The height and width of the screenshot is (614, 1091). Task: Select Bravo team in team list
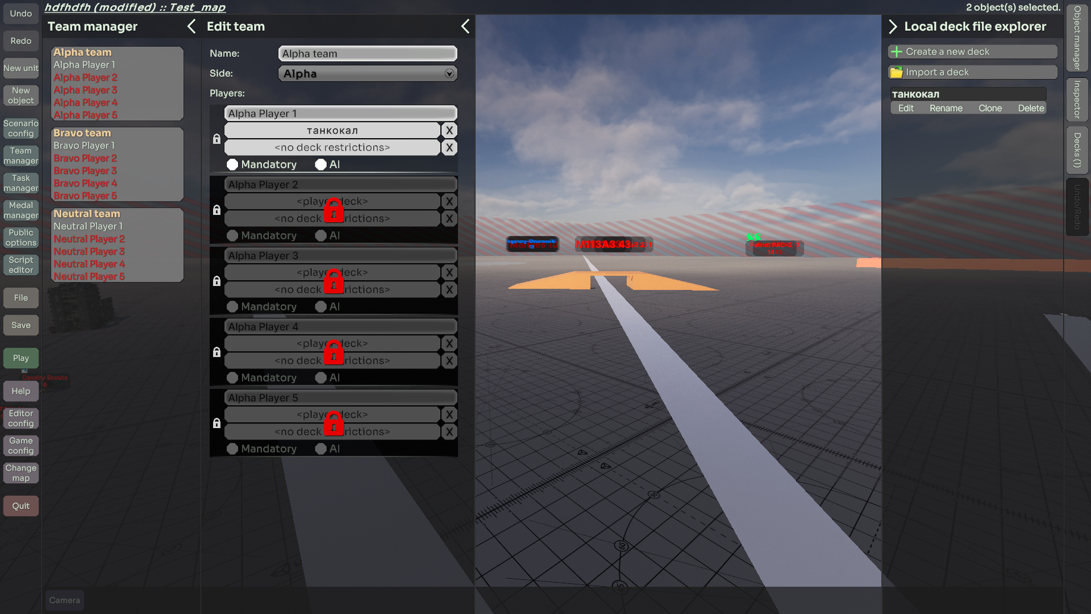click(x=82, y=133)
